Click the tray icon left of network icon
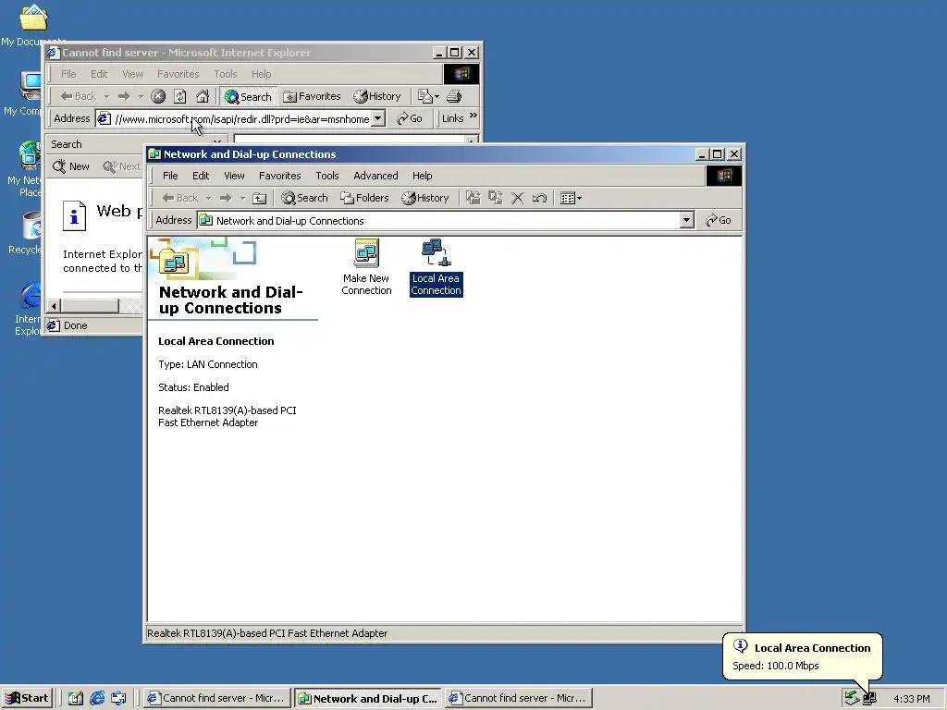Viewport: 947px width, 710px height. point(852,699)
